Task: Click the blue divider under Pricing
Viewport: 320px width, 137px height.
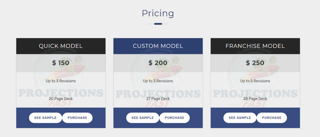Action: click(158, 24)
